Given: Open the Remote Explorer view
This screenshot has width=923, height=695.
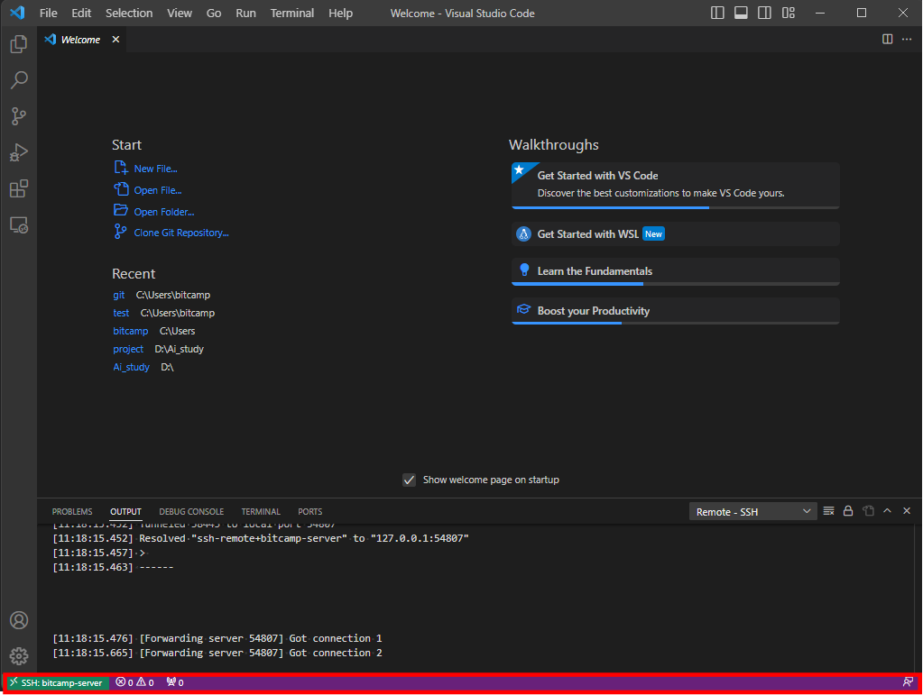Looking at the screenshot, I should tap(19, 225).
